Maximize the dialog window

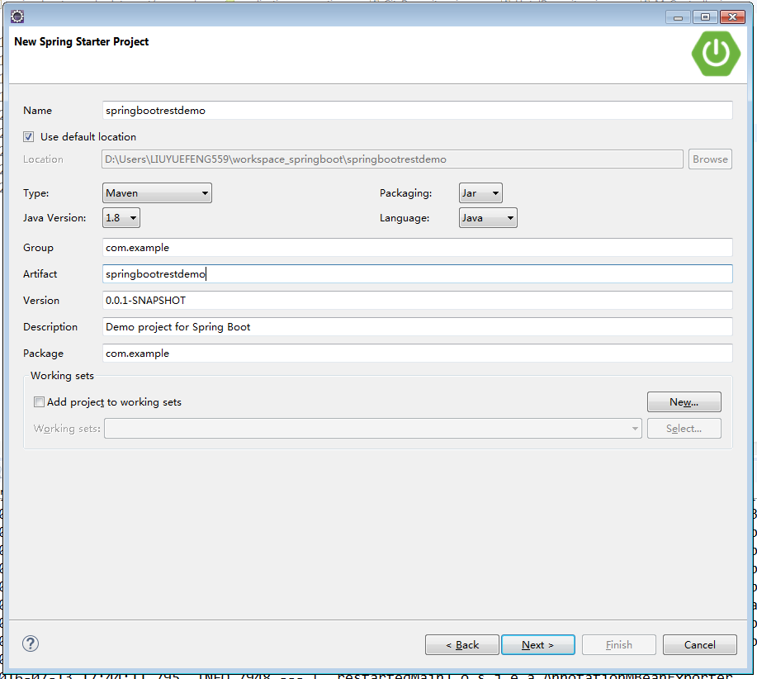[x=705, y=17]
